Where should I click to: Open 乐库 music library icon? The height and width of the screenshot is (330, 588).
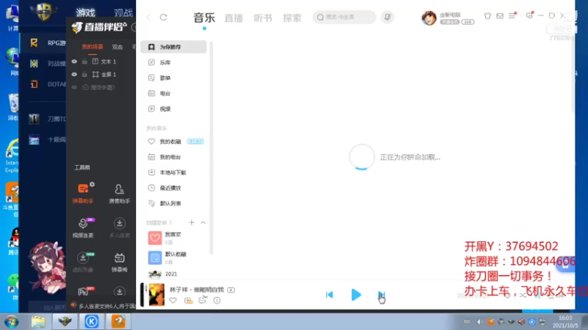pyautogui.click(x=151, y=62)
